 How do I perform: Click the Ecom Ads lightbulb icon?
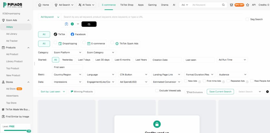pyautogui.click(x=3, y=20)
